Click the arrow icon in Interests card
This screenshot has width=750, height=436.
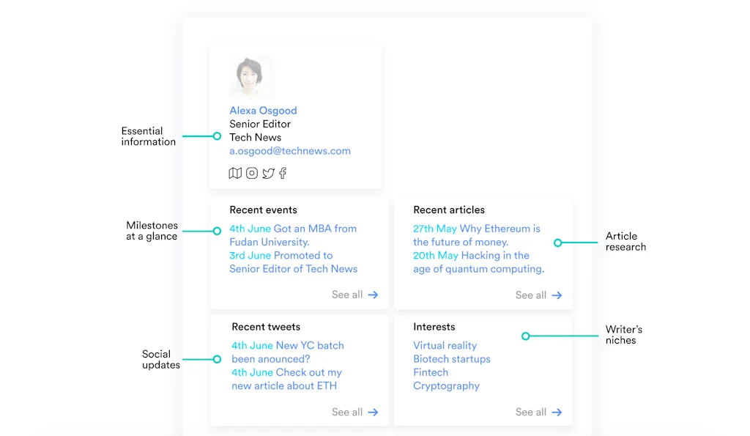pos(557,413)
